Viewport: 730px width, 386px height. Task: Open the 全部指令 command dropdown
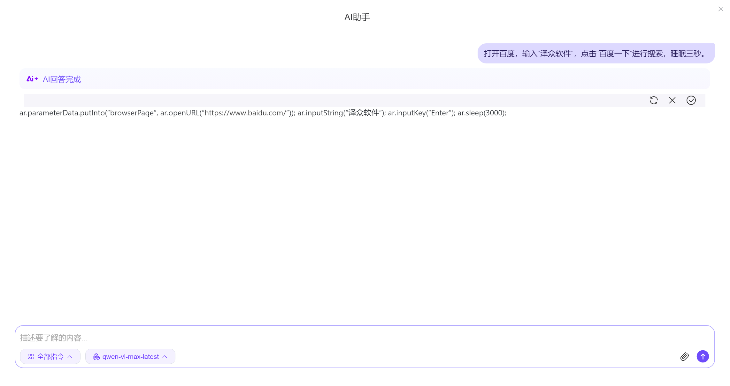pyautogui.click(x=50, y=356)
